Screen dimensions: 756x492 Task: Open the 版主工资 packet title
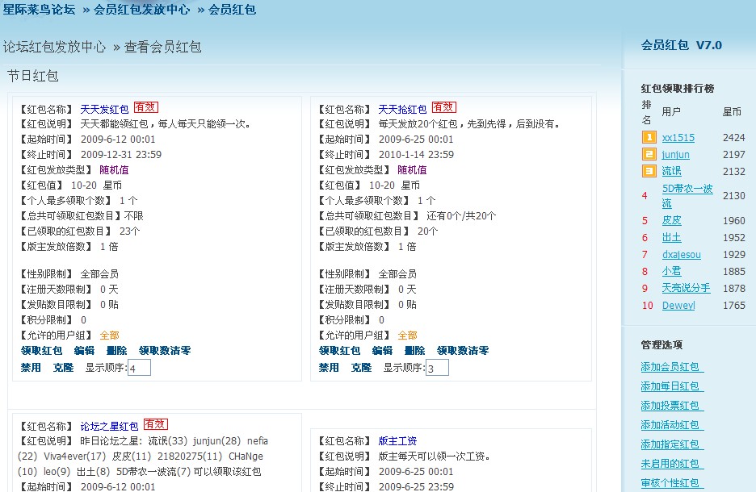coord(397,440)
